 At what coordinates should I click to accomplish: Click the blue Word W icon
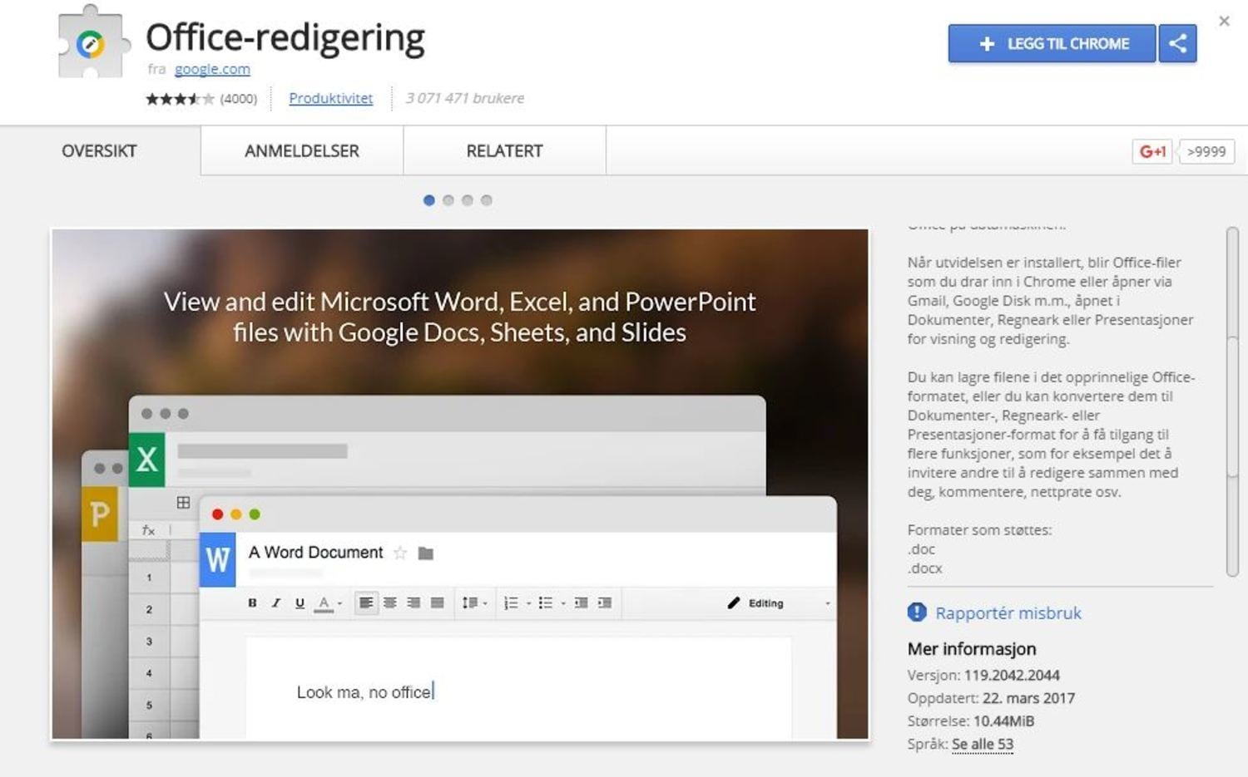coord(218,559)
